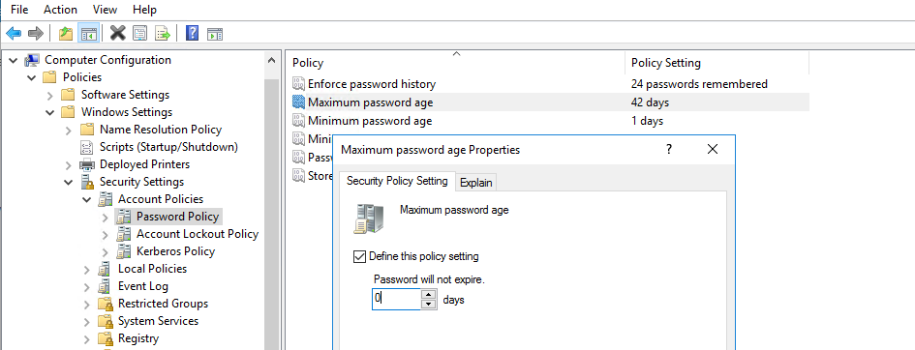Click the Back arrow toolbar icon
This screenshot has height=350, width=915.
click(14, 33)
